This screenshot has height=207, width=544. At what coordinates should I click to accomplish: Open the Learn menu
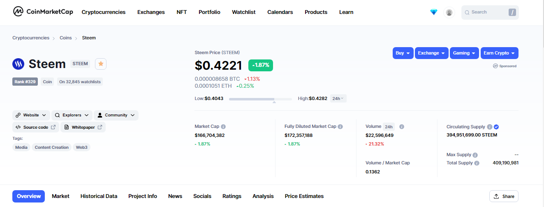click(x=346, y=12)
